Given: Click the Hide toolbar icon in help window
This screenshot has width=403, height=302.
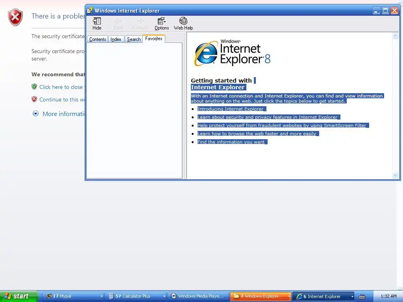Looking at the screenshot, I should coord(97,24).
